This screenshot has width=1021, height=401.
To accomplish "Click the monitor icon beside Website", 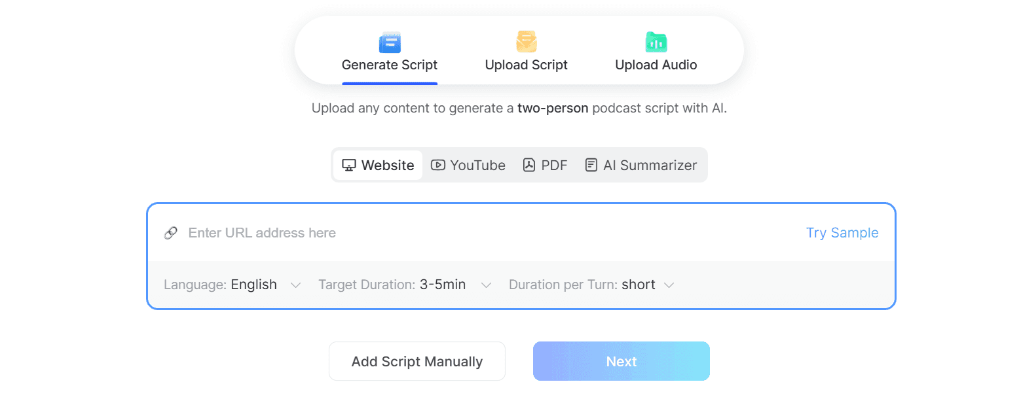I will tap(348, 166).
